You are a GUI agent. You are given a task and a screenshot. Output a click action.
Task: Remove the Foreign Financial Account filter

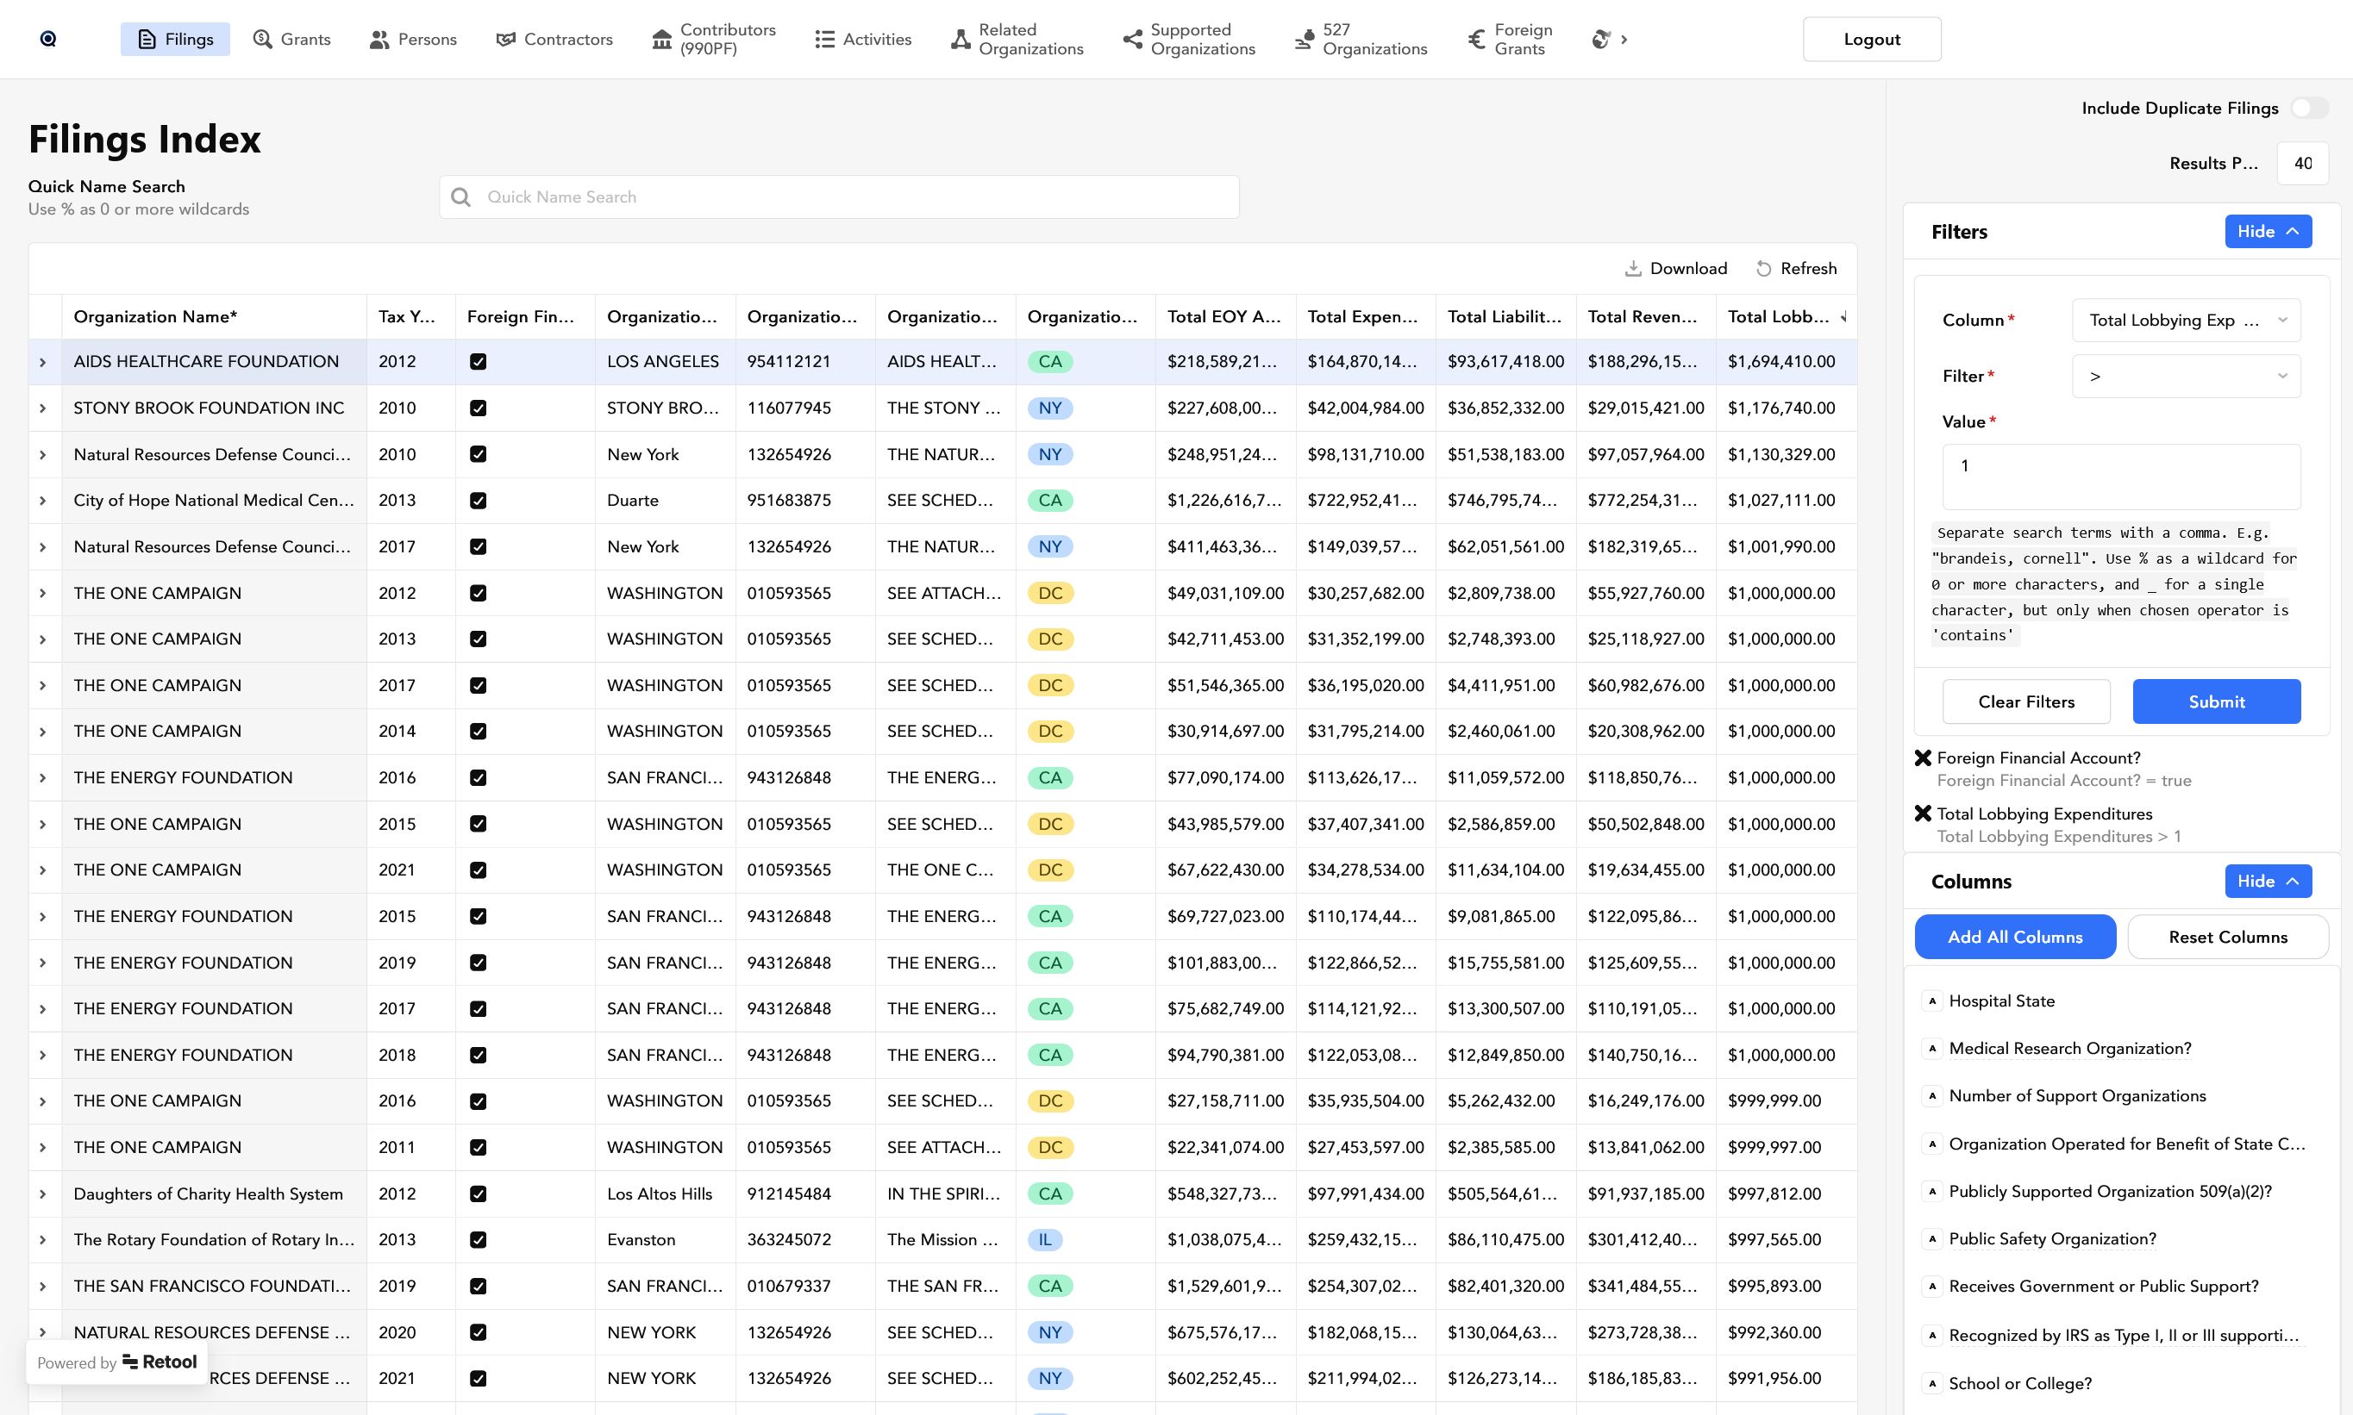1923,758
